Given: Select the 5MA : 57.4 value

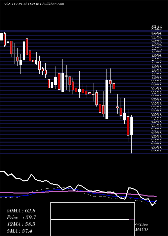Looking at the screenshot, I should [20, 231].
